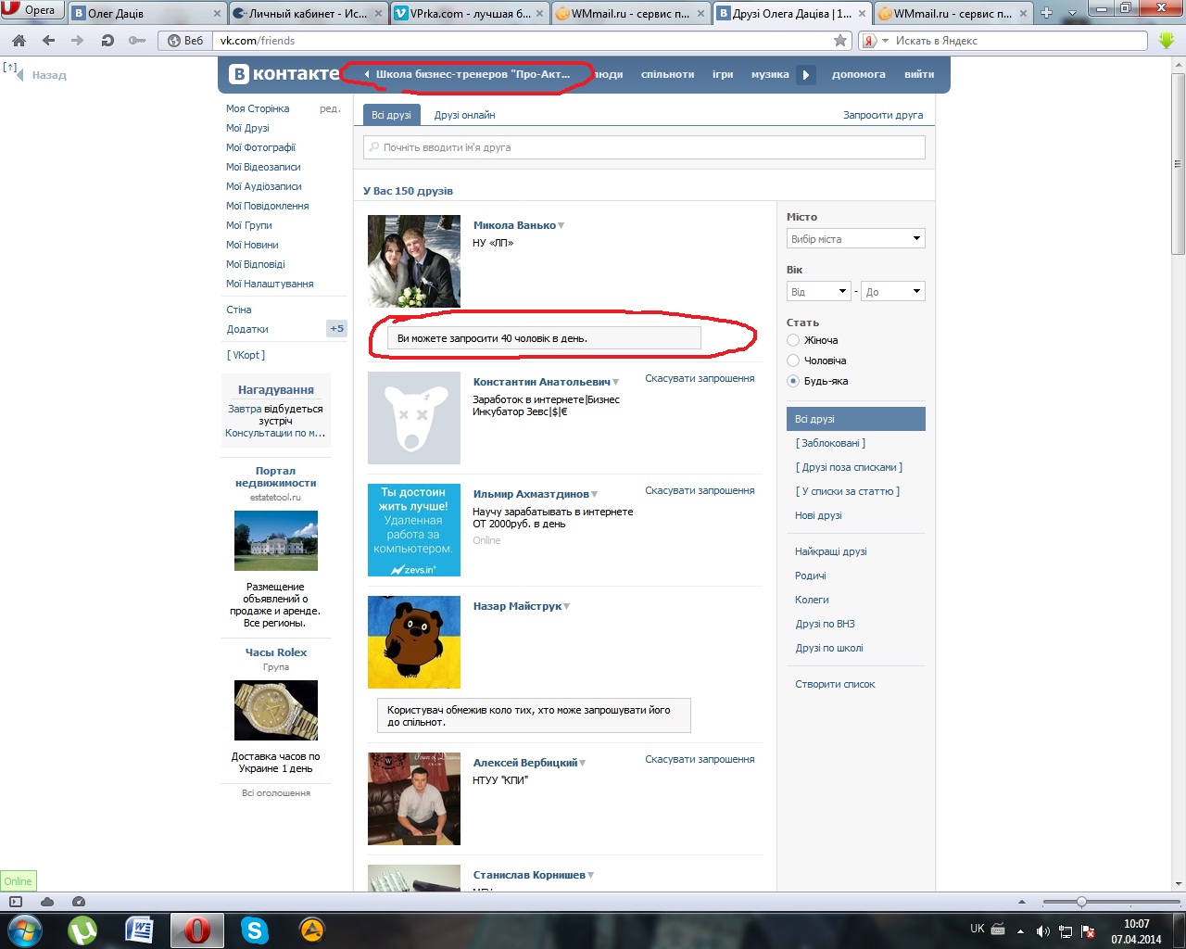Switch to the VPrka.com browser tab
1186x949 pixels.
469,13
